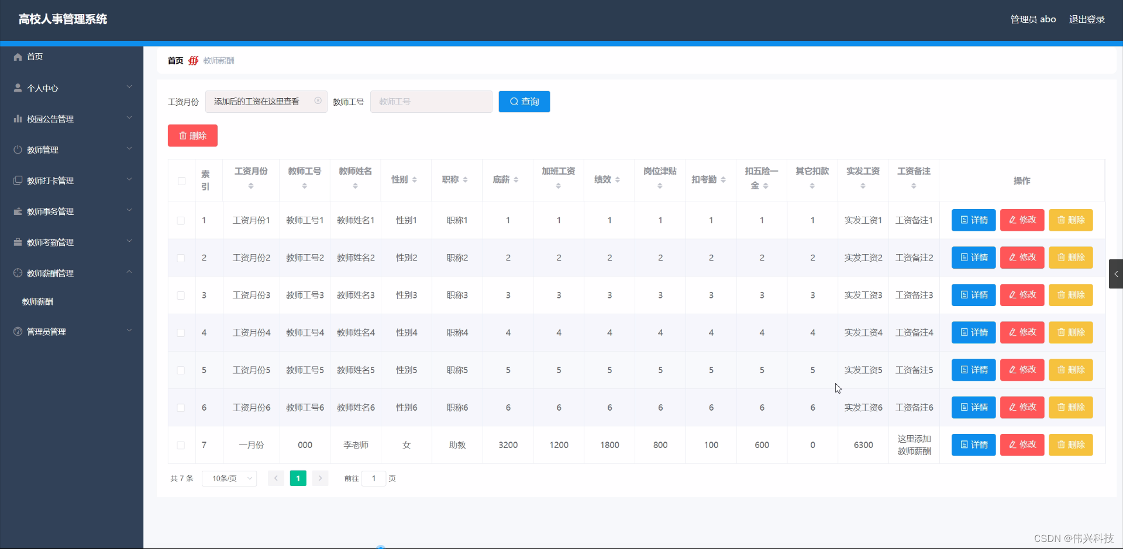Screen dimensions: 1123x549
Task: Check the checkbox on 李老师 row
Action: (x=180, y=445)
